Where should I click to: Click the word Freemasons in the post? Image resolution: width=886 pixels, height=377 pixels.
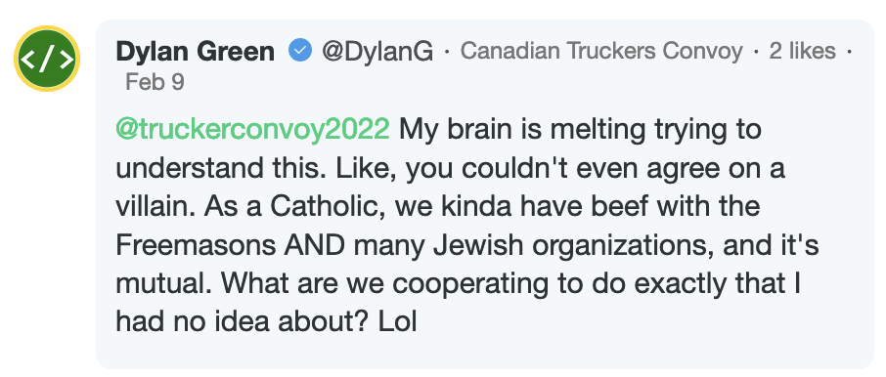[196, 245]
